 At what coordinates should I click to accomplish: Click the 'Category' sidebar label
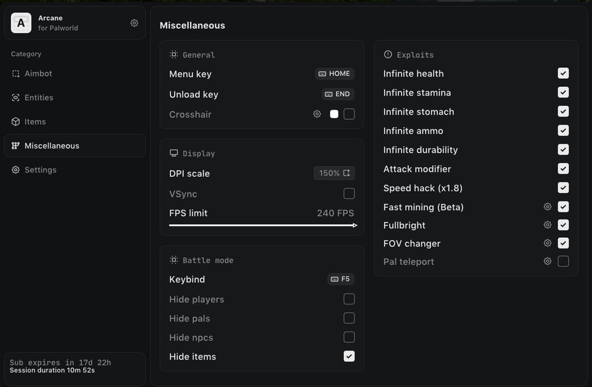pos(26,54)
